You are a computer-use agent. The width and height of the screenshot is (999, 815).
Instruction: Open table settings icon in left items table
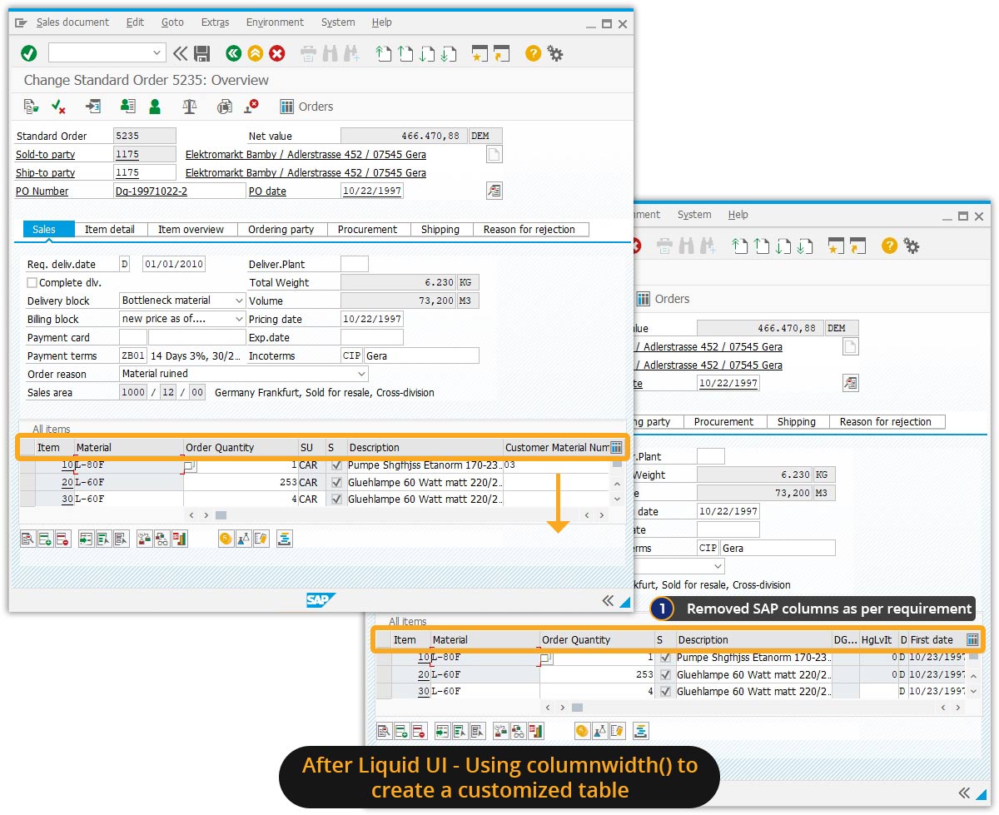click(616, 447)
